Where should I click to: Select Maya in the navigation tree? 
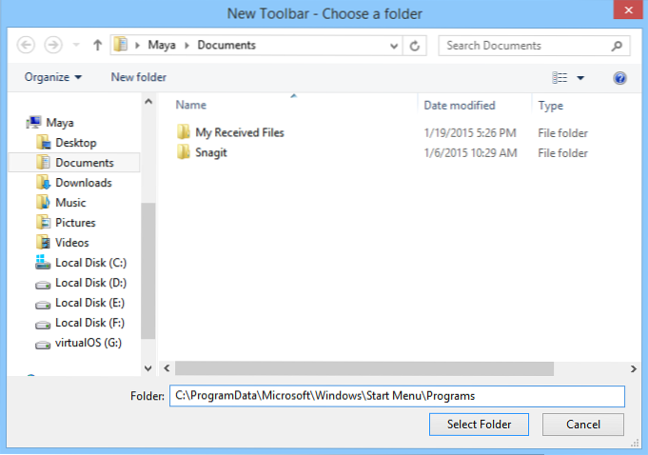tap(60, 123)
